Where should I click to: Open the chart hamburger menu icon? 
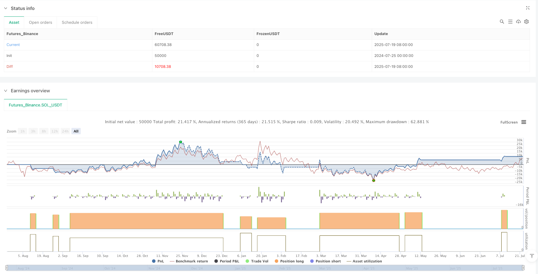coord(524,122)
